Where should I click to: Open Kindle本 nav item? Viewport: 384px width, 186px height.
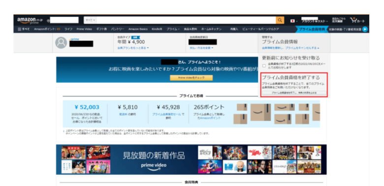pyautogui.click(x=157, y=29)
